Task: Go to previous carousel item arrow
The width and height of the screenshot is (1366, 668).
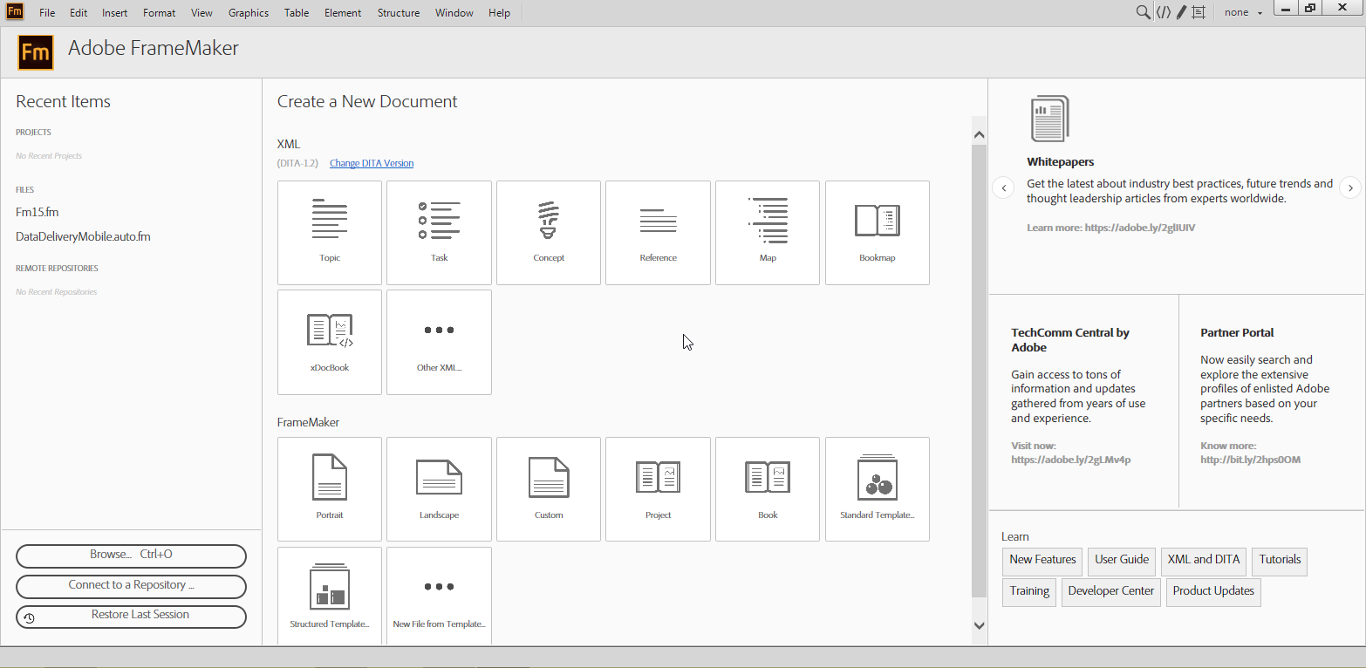Action: pyautogui.click(x=1004, y=187)
